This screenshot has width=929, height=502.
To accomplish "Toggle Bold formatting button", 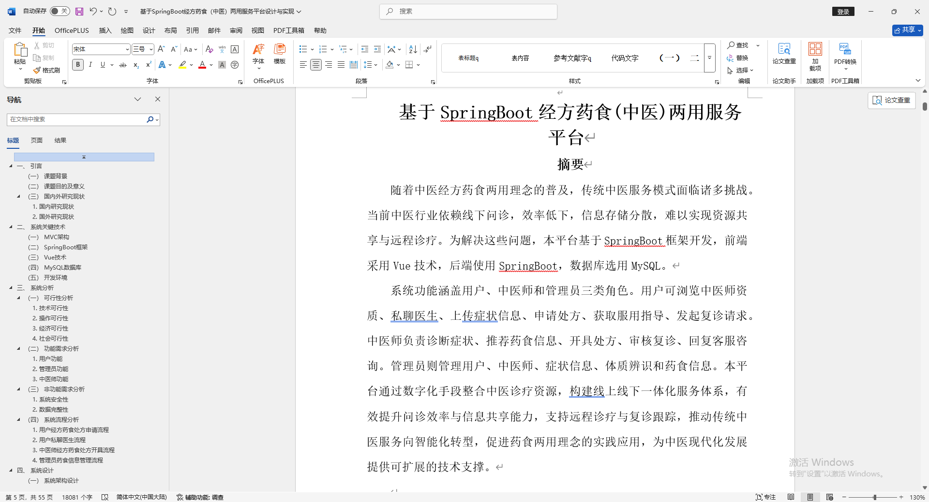I will 78,65.
